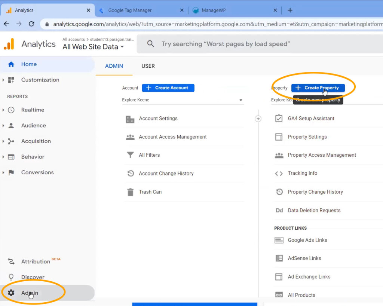Open the GA4 Setup Assistant
The width and height of the screenshot is (383, 306).
(311, 119)
